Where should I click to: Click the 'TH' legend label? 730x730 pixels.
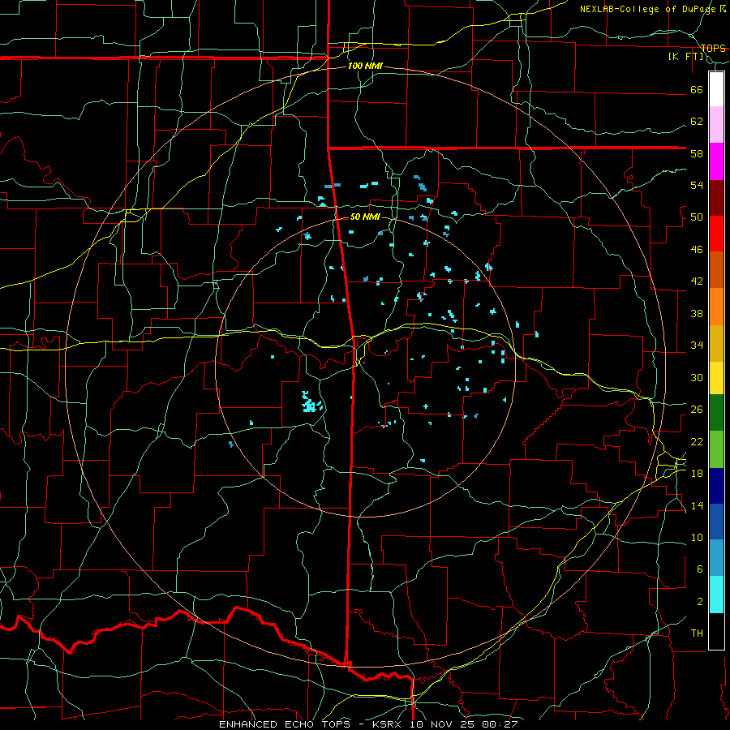click(x=697, y=633)
